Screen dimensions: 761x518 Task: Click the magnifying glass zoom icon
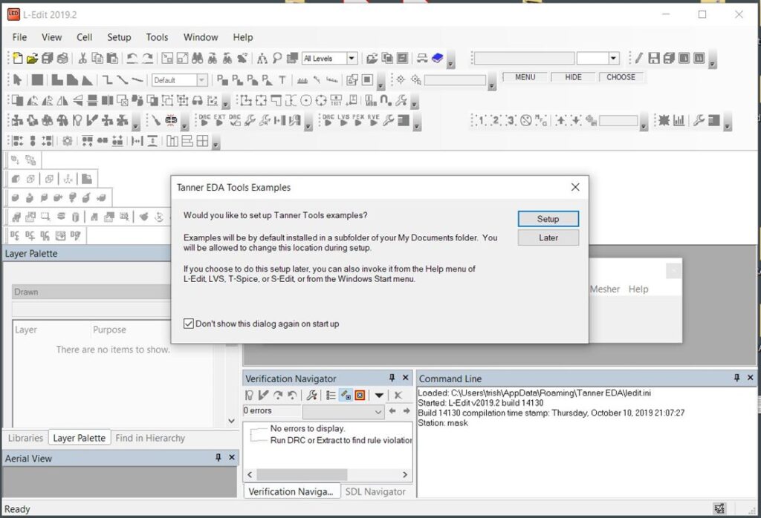[x=277, y=58]
